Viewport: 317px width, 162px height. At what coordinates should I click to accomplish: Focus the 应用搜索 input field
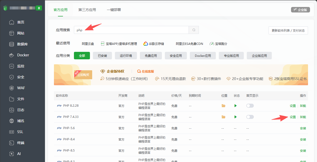[131, 30]
